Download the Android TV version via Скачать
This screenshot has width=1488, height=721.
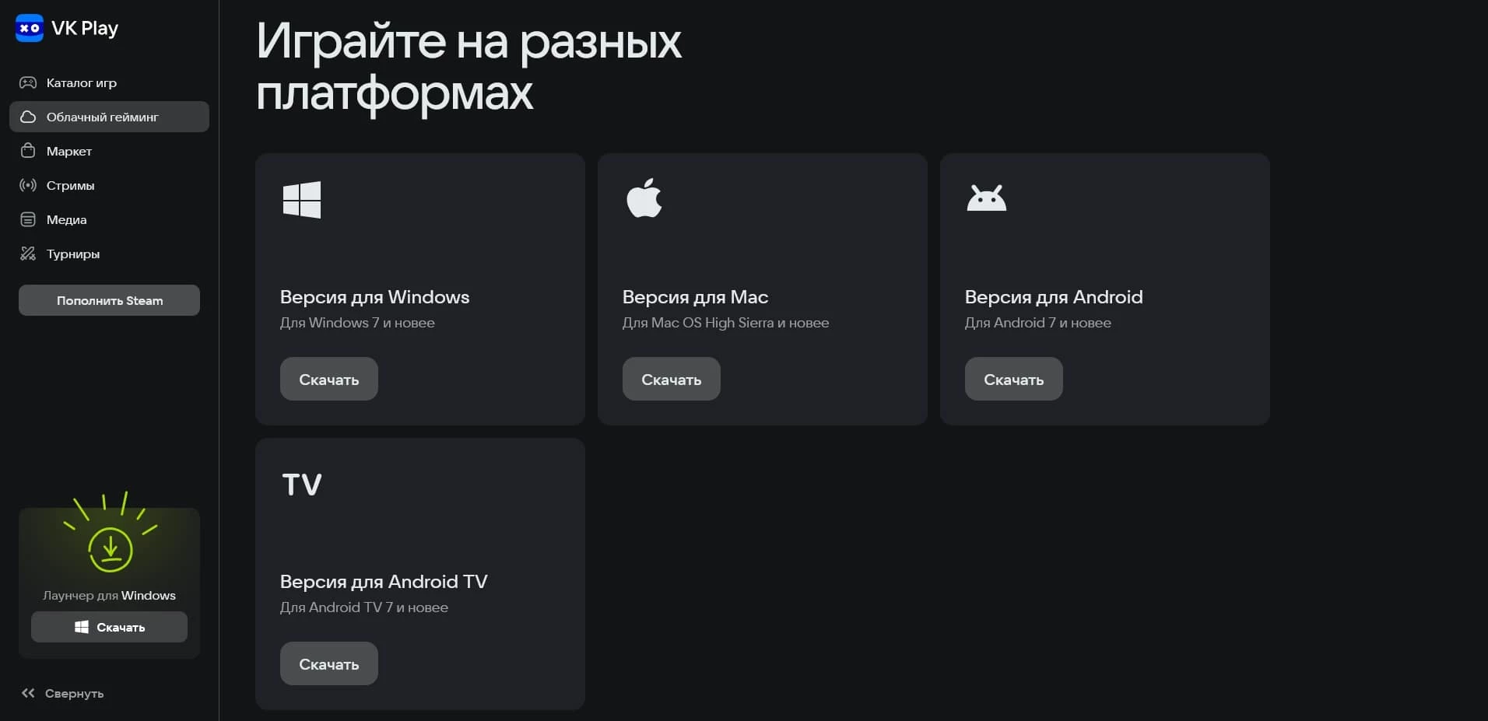[328, 663]
